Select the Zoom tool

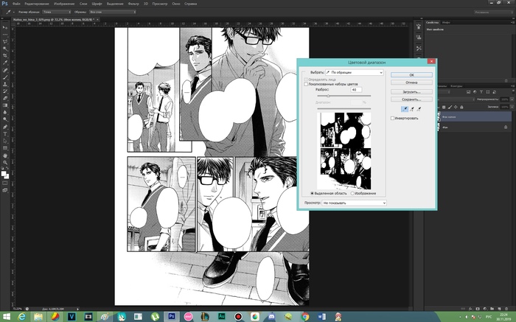tap(5, 163)
